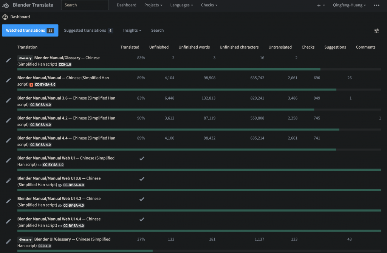387x253 pixels.
Task: Click pencil icon for Manual Web UI row
Action: tap(8, 160)
